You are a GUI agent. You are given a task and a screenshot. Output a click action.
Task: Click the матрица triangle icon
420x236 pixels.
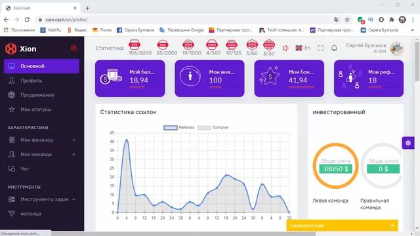12,214
